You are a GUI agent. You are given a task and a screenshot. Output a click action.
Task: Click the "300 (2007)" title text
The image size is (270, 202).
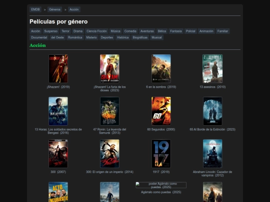click(58, 172)
